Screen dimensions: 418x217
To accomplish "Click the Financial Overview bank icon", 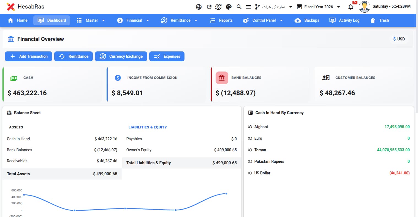I will tap(11, 39).
